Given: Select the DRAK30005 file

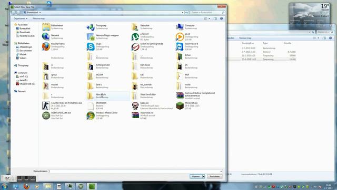Looking at the screenshot, I should (x=91, y=106).
